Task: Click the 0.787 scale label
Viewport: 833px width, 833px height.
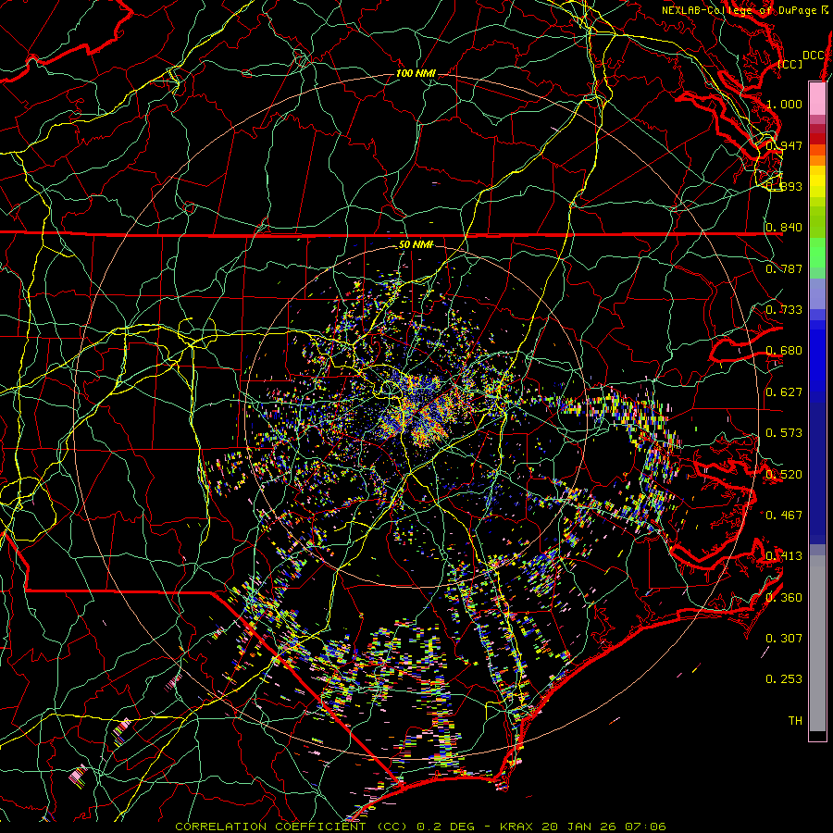Action: coord(784,268)
